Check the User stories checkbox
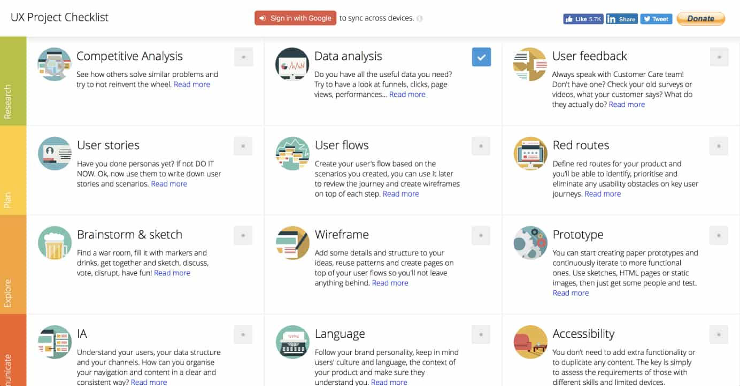Screen dimensions: 740x386 click(243, 146)
